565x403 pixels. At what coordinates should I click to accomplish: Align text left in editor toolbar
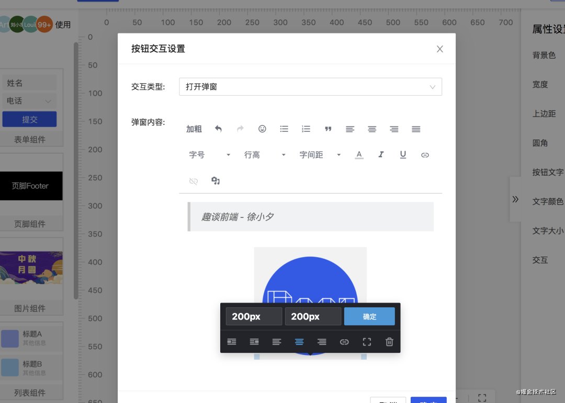(x=350, y=129)
